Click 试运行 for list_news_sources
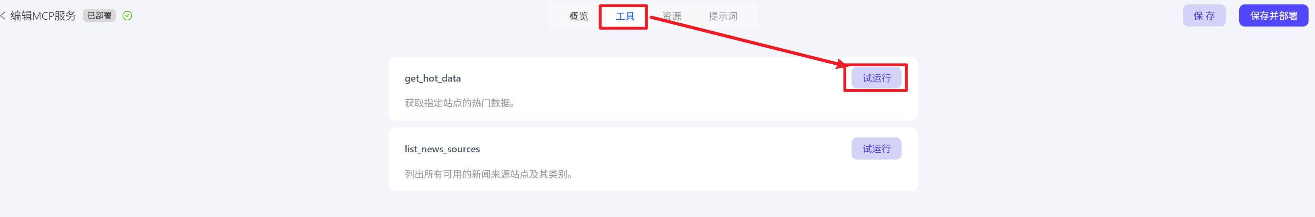The height and width of the screenshot is (217, 1315). (876, 149)
